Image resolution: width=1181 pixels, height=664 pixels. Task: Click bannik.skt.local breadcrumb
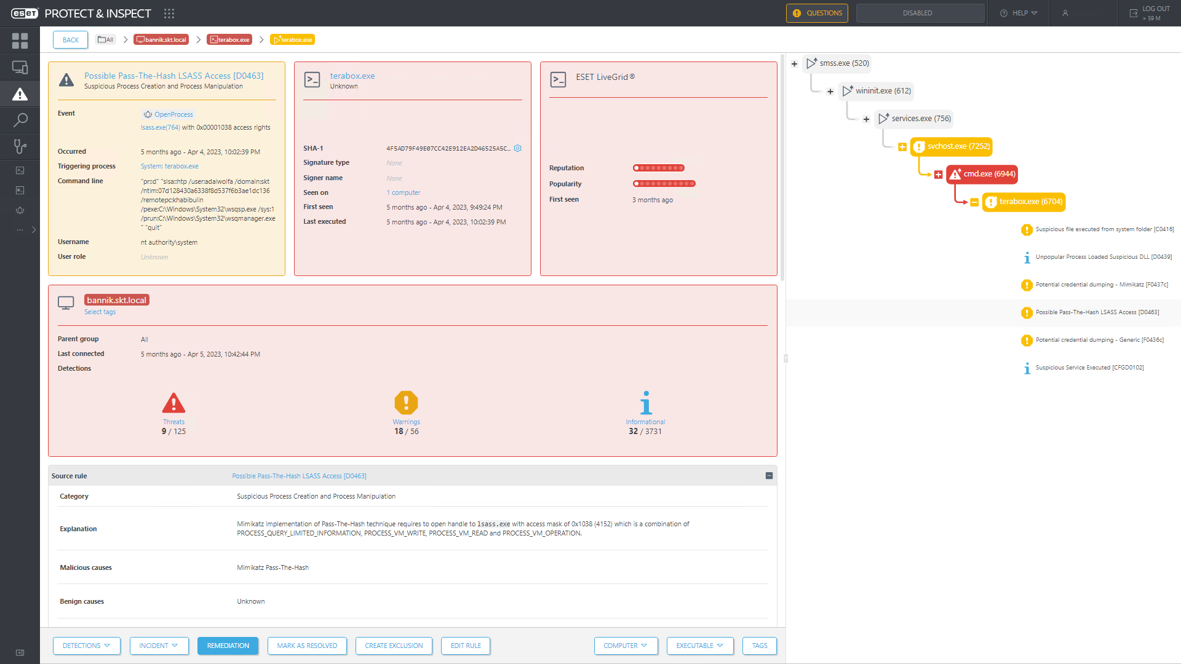[x=161, y=40]
